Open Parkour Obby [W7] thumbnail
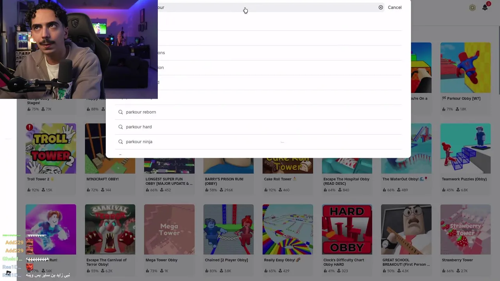This screenshot has height=281, width=500. pyautogui.click(x=465, y=68)
